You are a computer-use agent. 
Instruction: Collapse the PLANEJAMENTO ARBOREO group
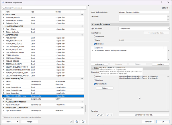[x=4, y=102]
